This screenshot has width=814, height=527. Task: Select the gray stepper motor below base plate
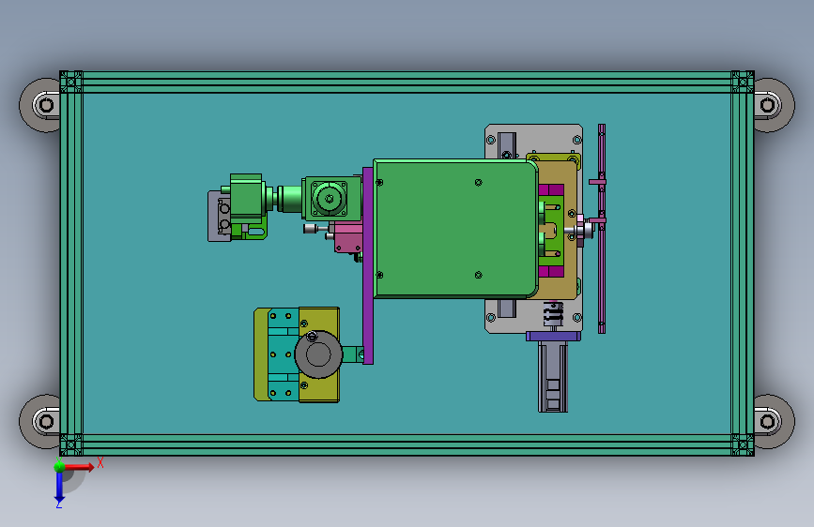pos(553,377)
